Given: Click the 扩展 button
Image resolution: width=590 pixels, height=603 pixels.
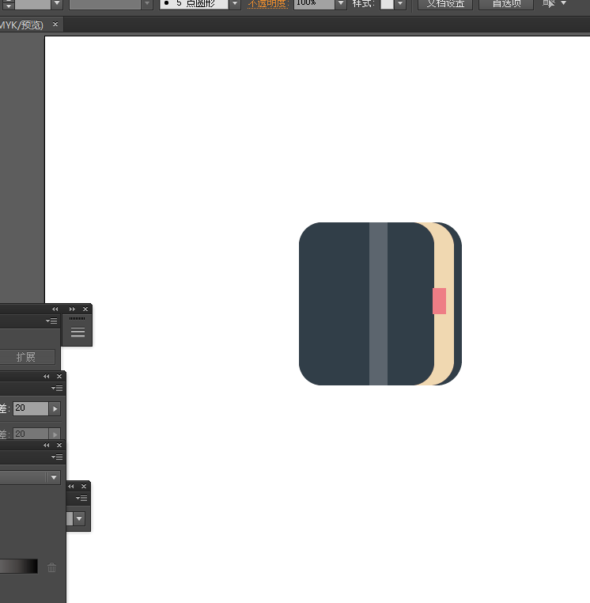Looking at the screenshot, I should tap(27, 357).
